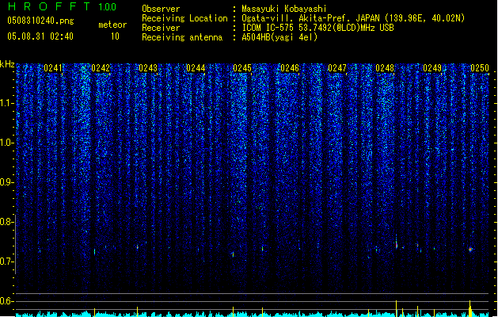This screenshot has width=498, height=317.
Task: Click the Receiving antenna field label
Action: tap(182, 37)
